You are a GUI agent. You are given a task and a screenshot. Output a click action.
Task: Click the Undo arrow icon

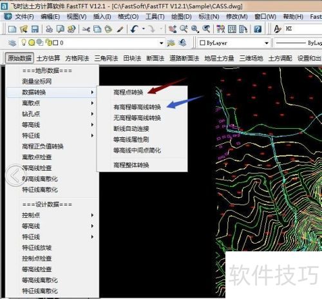(135, 29)
